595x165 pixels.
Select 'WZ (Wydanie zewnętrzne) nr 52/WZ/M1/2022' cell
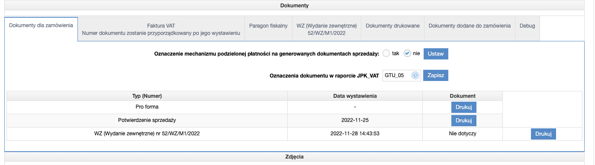point(147,134)
